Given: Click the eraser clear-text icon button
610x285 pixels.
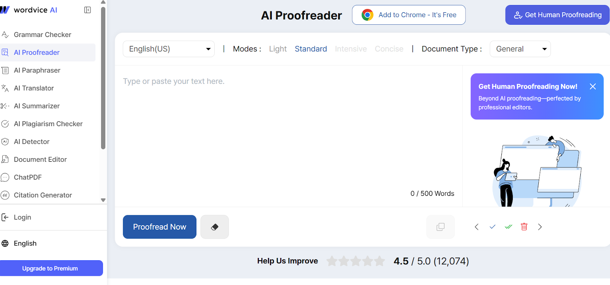Looking at the screenshot, I should [x=215, y=227].
